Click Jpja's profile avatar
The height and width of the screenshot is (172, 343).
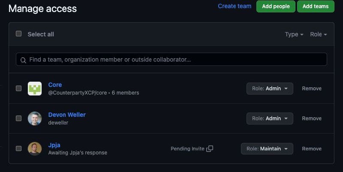(35, 148)
